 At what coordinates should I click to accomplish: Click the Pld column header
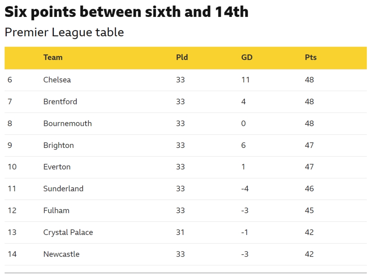tap(182, 58)
